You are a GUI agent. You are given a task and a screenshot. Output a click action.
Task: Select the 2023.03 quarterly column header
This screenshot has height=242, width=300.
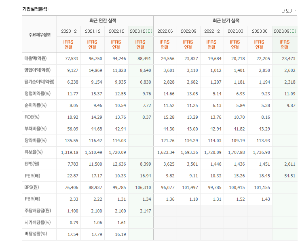click(x=236, y=31)
